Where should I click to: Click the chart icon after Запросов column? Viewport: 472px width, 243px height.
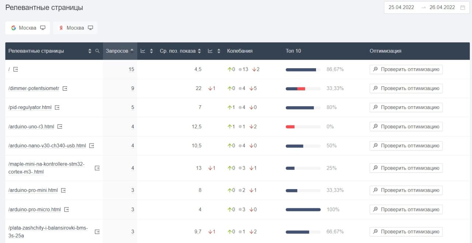(x=143, y=51)
